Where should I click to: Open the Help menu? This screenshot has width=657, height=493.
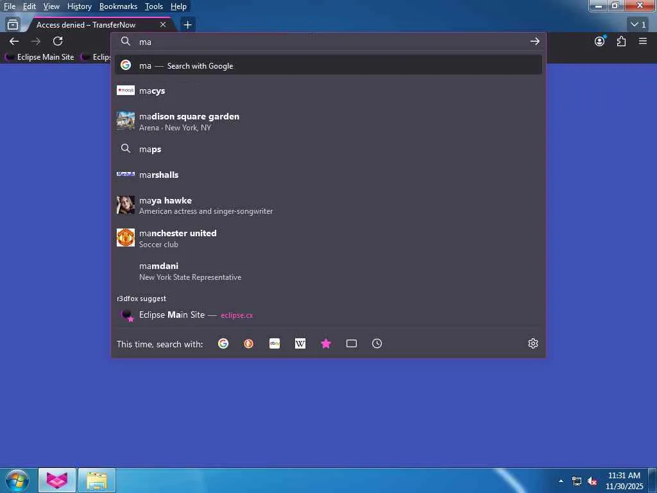point(178,6)
